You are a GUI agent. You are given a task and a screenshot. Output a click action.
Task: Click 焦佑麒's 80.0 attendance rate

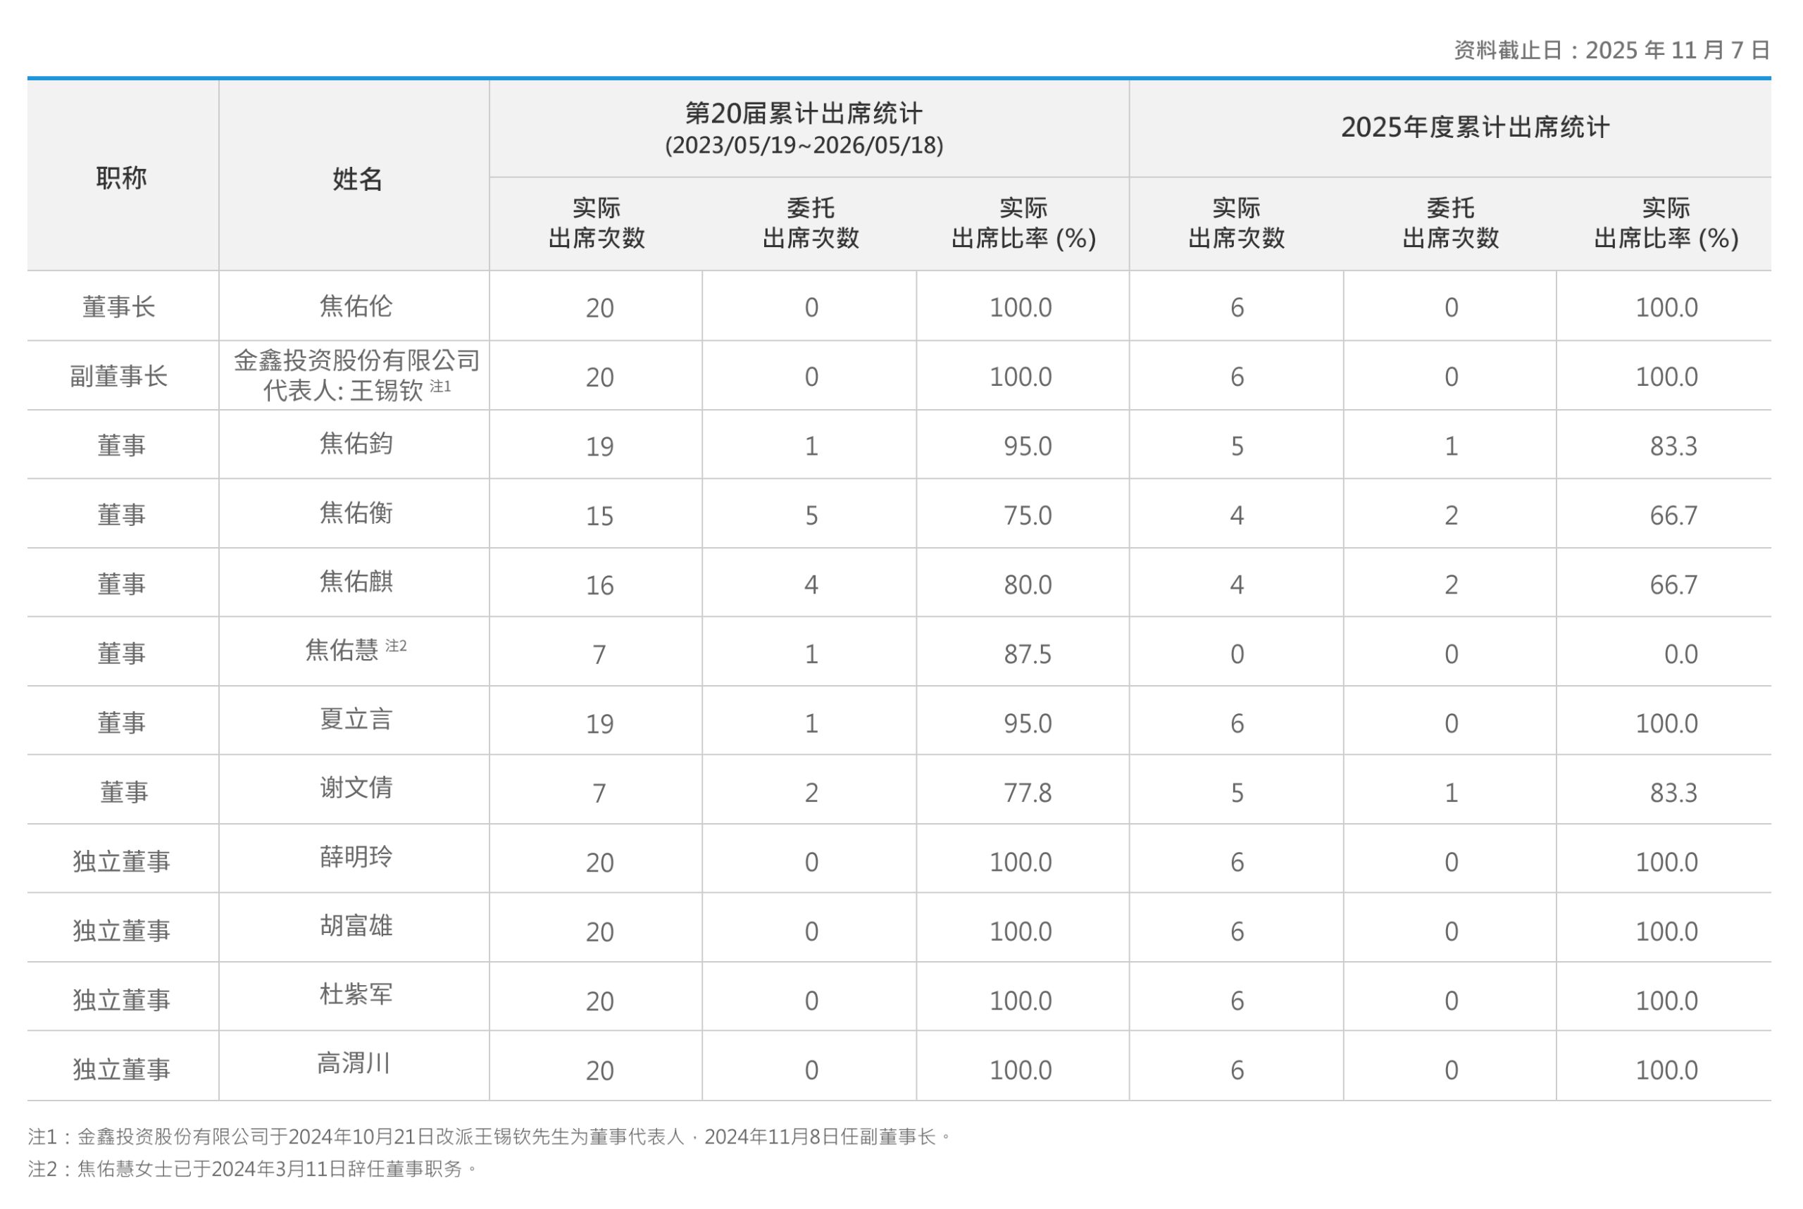coord(1027,584)
